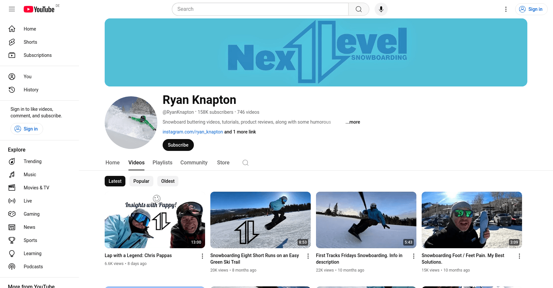The image size is (553, 288).
Task: Select the Oldest sort chip
Action: (168, 181)
